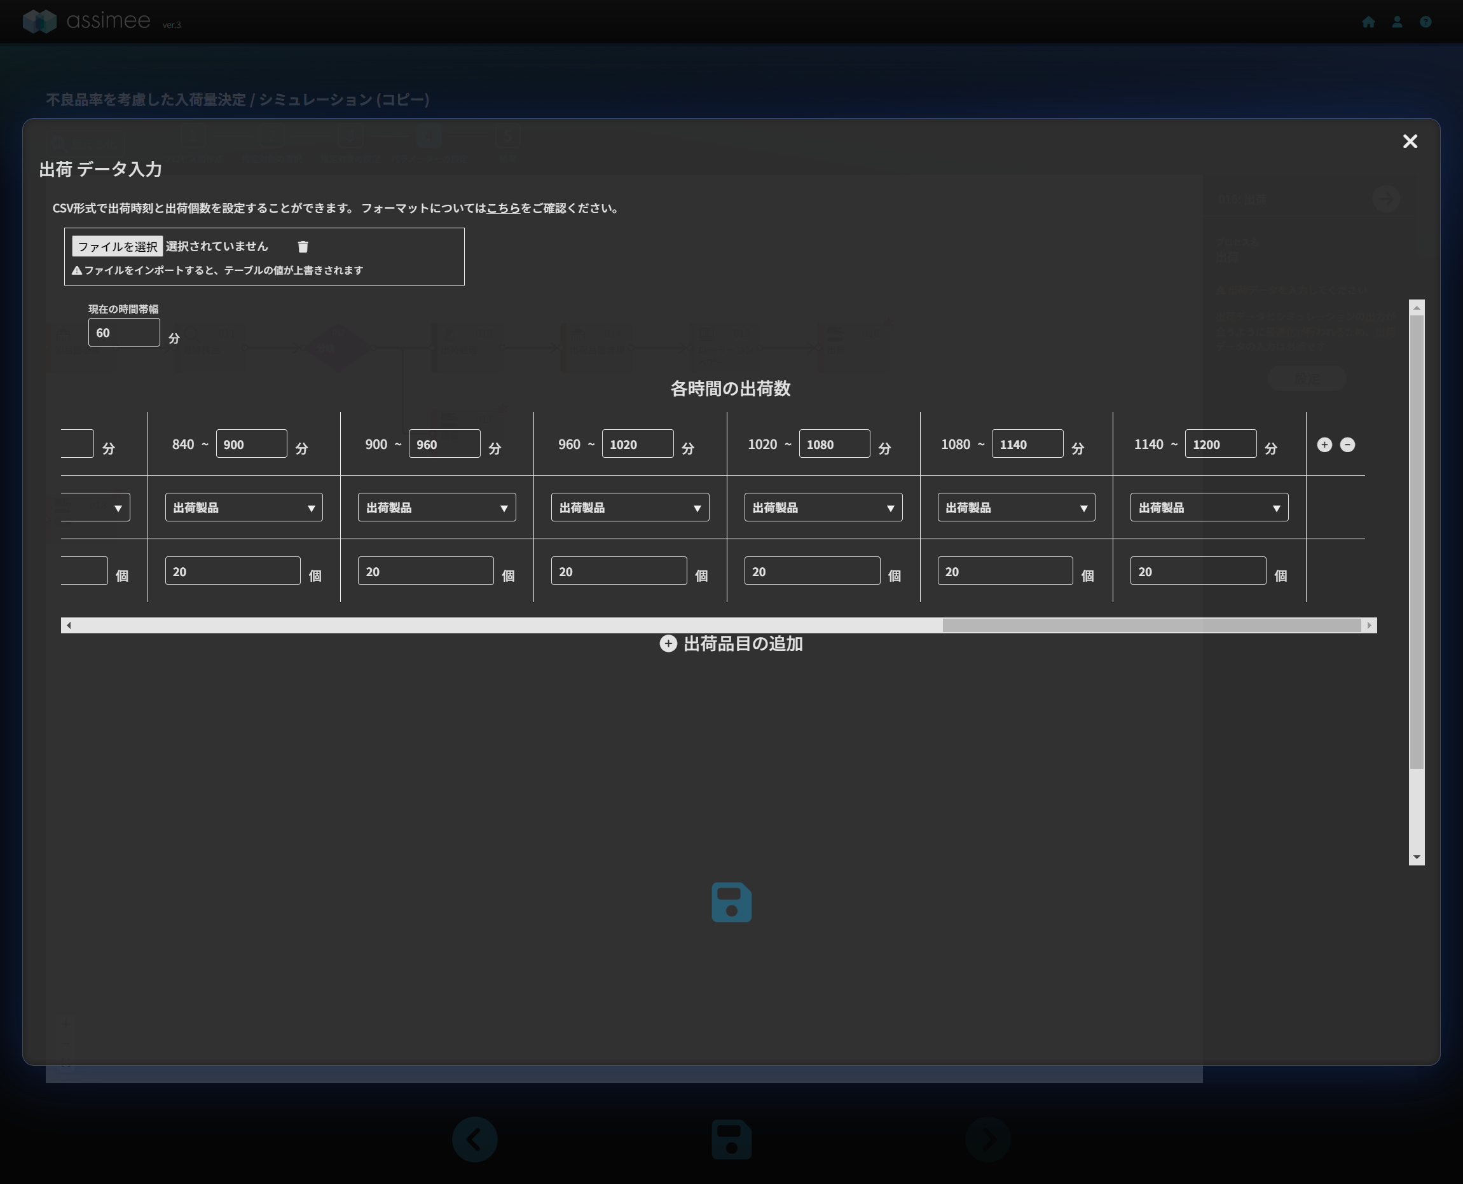Click the 現在の時間帯幅 input field
The width and height of the screenshot is (1463, 1184).
coord(123,333)
